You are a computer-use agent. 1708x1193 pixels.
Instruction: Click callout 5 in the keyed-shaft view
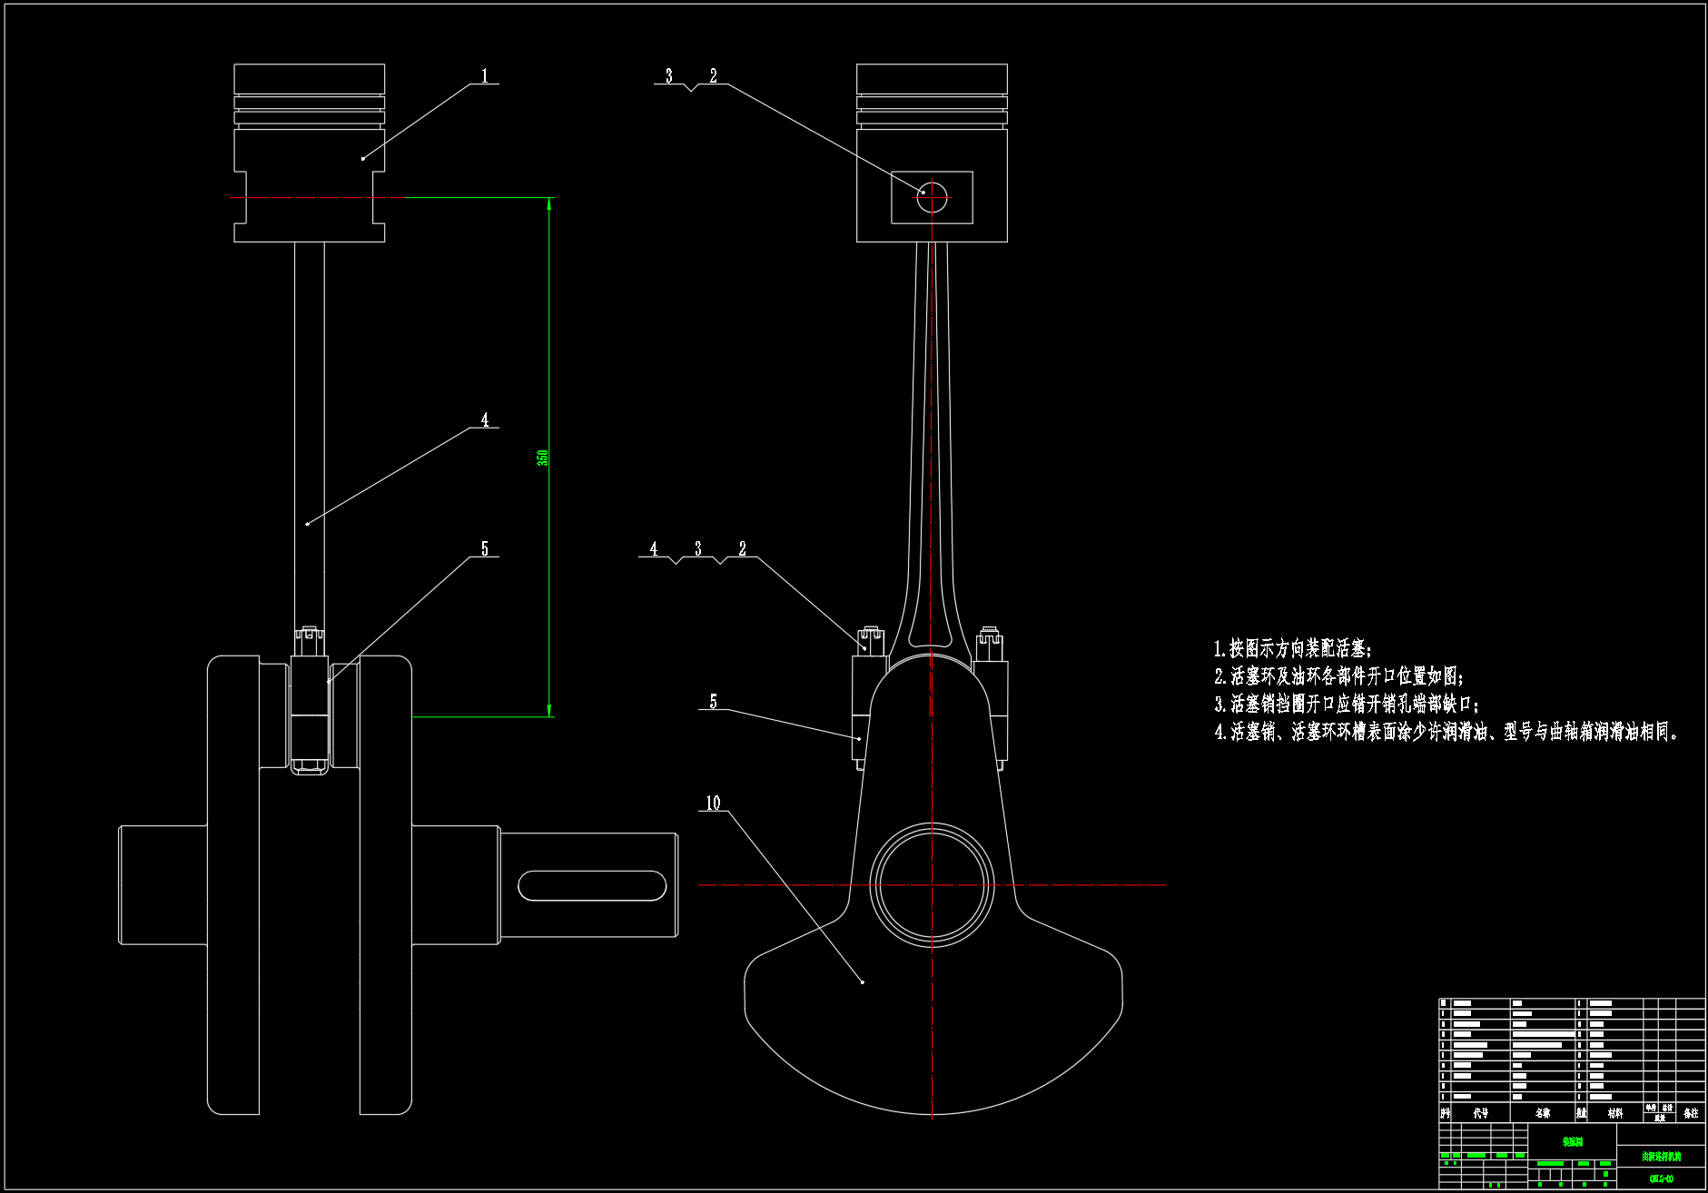point(485,548)
